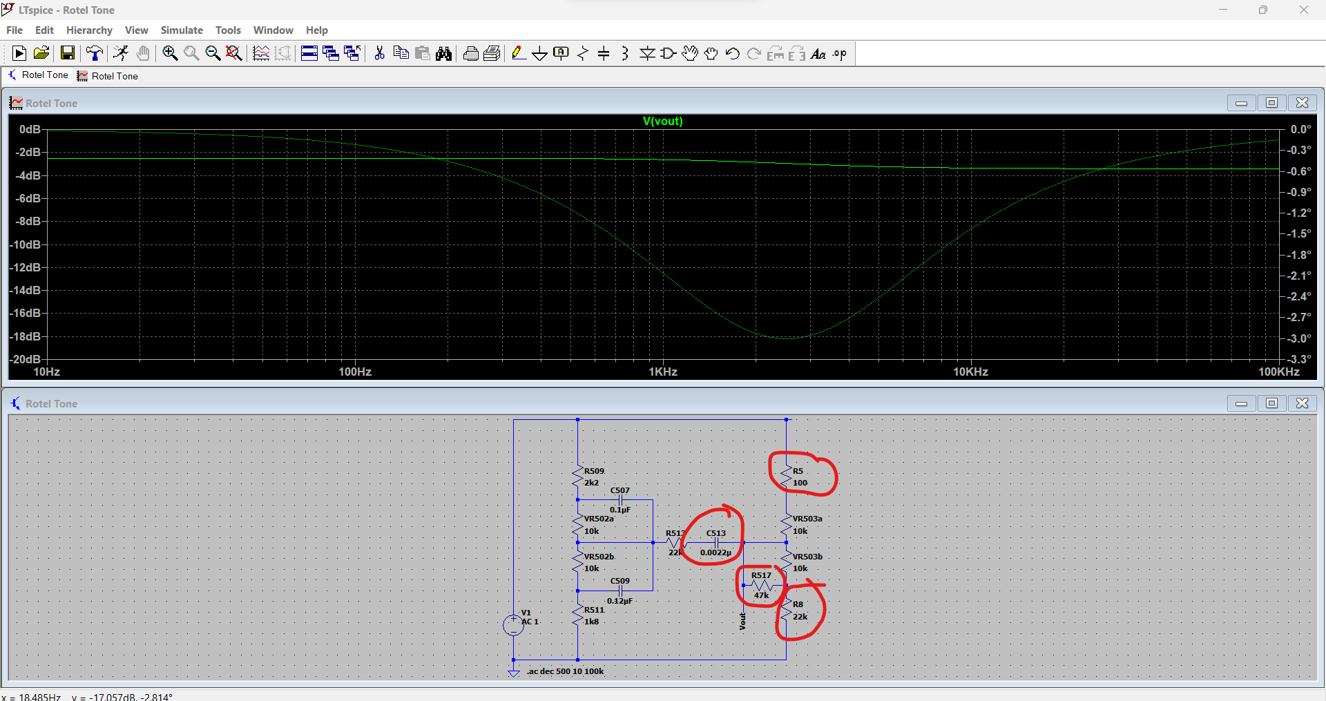Select the Draw Wire pencil tool
The image size is (1326, 701).
(x=519, y=53)
